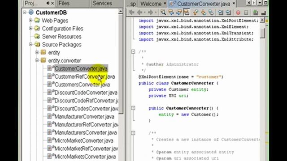Click the editor scroll-up arrow
Viewport: 287px width, 161px height.
tap(262, 20)
